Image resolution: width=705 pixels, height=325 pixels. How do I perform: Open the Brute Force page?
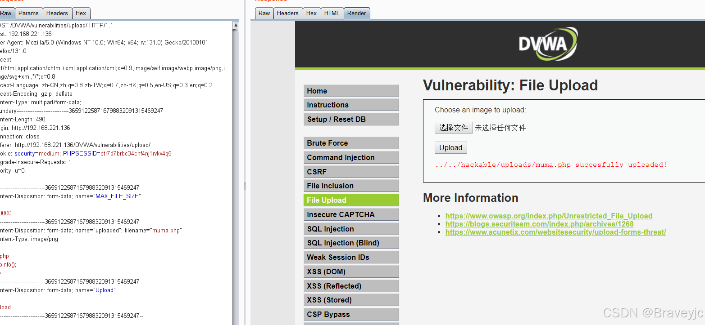[351, 143]
